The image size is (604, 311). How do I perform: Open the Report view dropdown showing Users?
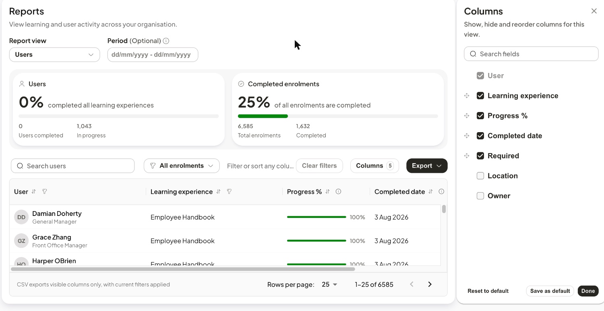click(x=54, y=55)
